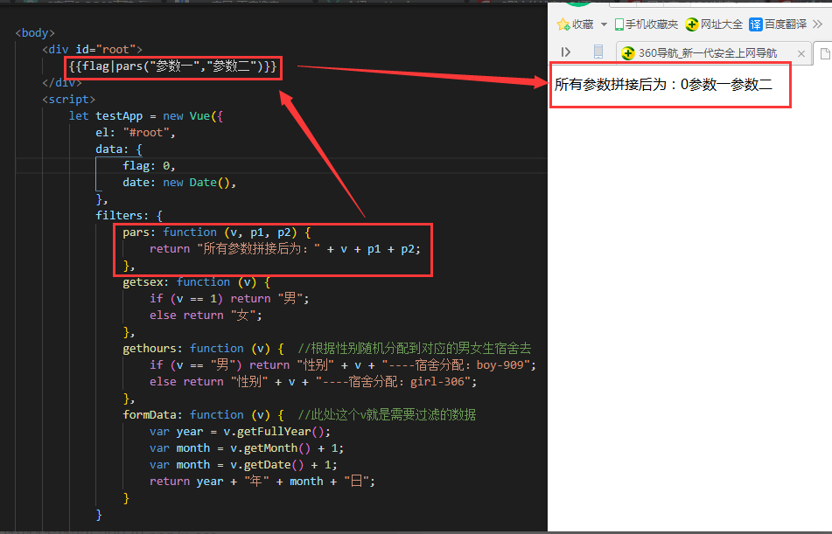
Task: Open the 网址大全 bookmark
Action: coord(714,24)
